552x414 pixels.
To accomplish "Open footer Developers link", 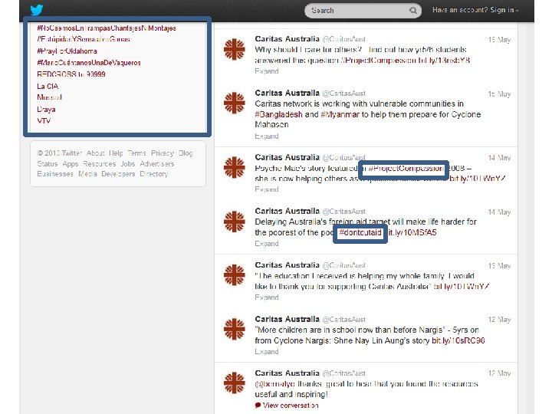I will [118, 174].
